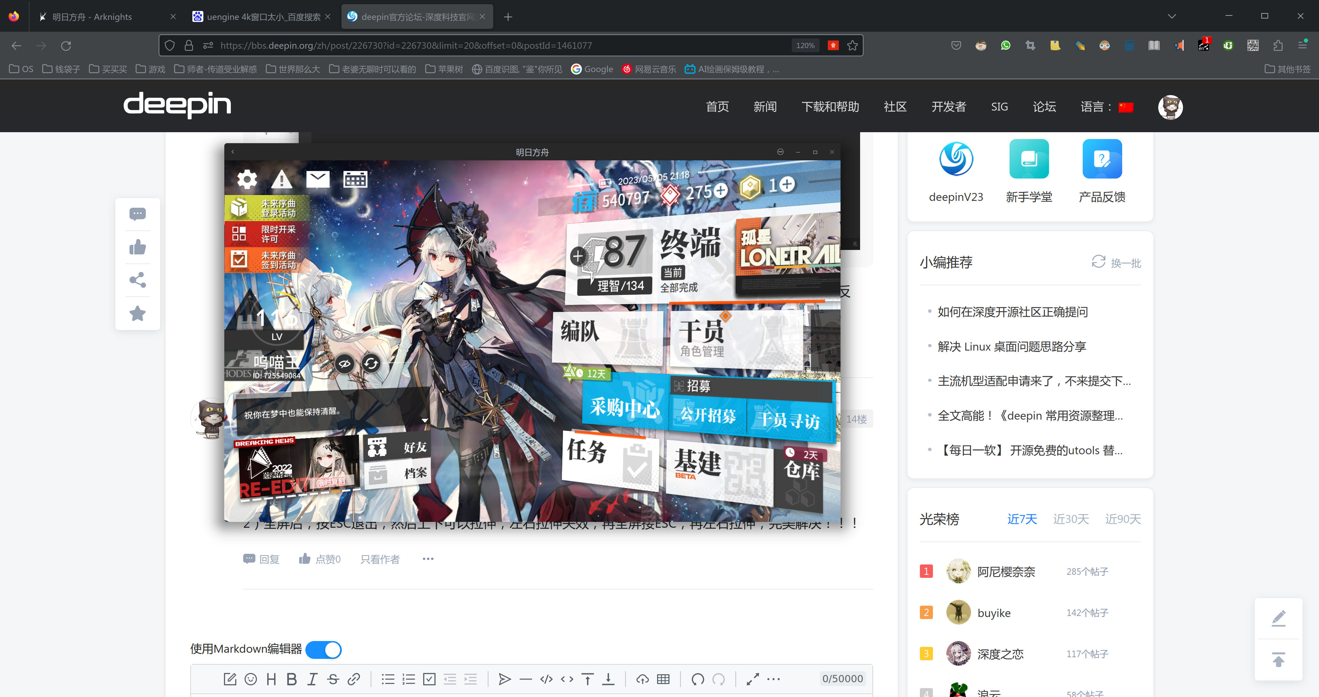Viewport: 1319px width, 697px height.
Task: Open the mail icon in Arknights
Action: click(x=318, y=179)
